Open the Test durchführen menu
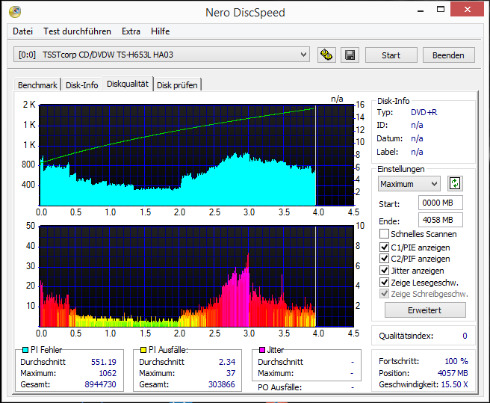The image size is (490, 403). 77,31
